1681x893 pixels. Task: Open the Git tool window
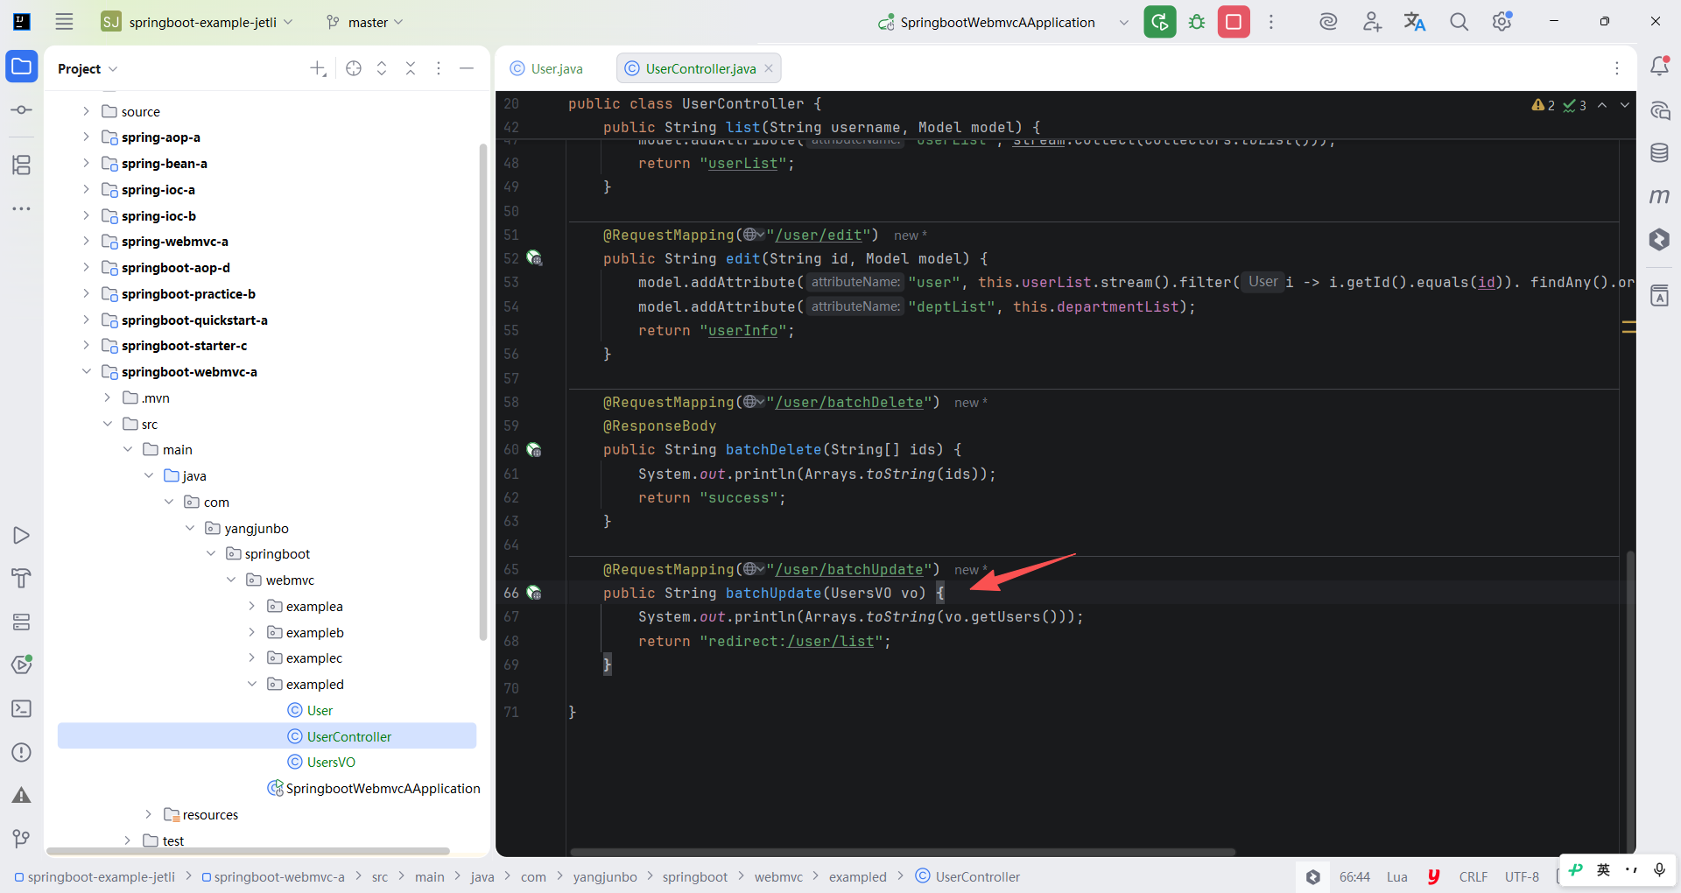point(22,839)
